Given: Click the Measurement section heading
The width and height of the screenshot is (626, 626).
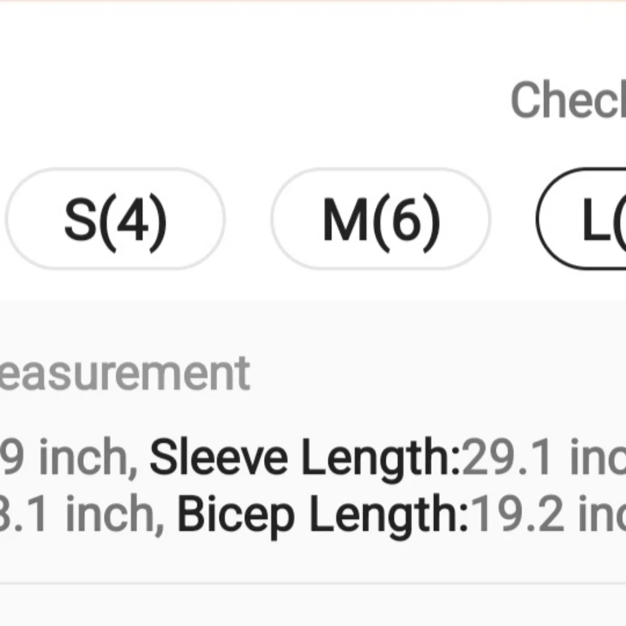Looking at the screenshot, I should pyautogui.click(x=124, y=374).
